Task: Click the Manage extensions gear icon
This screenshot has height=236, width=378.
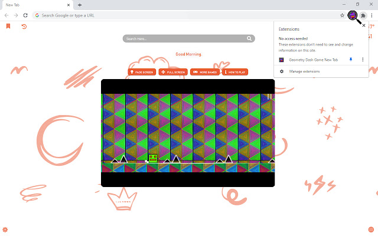Action: click(282, 71)
